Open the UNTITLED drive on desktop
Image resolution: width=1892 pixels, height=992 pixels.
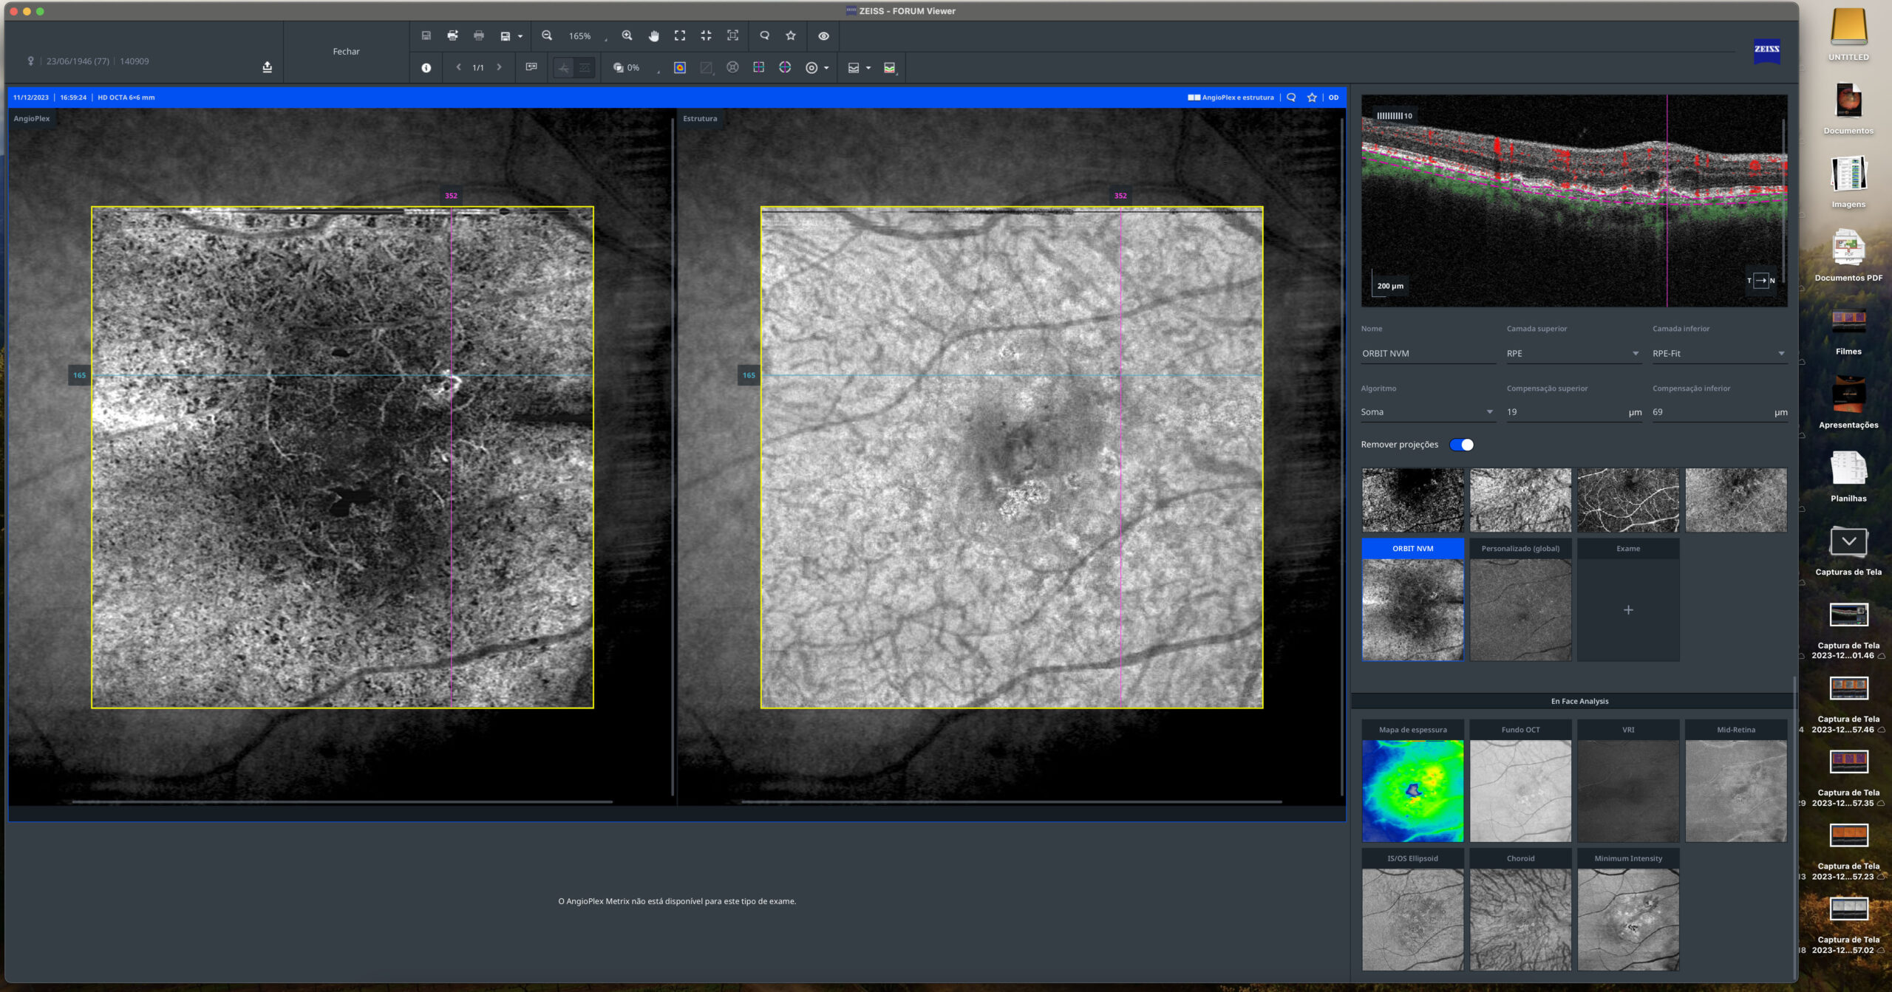click(1848, 34)
